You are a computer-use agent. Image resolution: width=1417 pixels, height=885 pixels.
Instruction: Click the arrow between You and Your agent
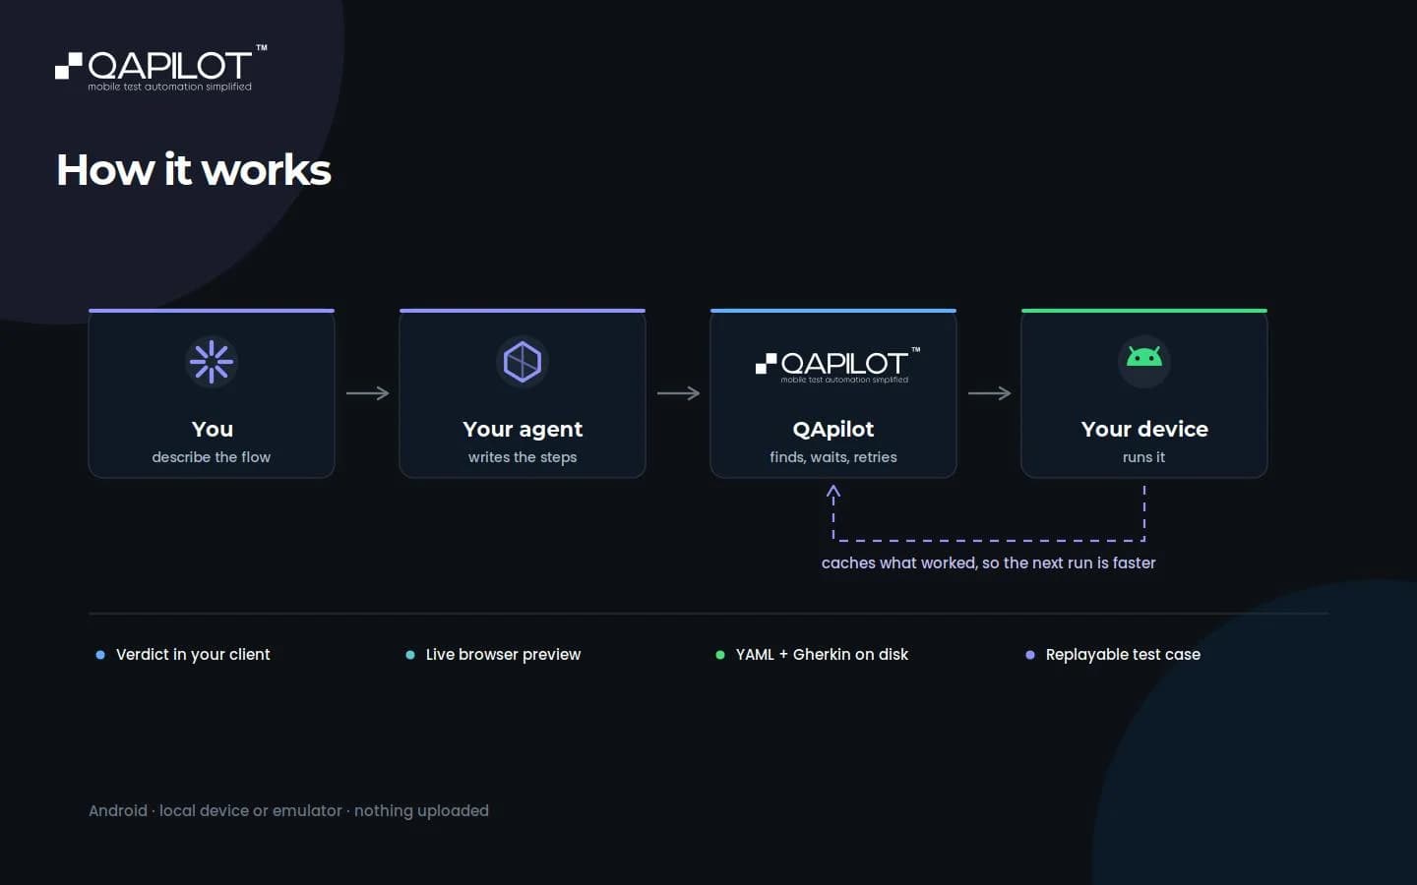pyautogui.click(x=368, y=393)
